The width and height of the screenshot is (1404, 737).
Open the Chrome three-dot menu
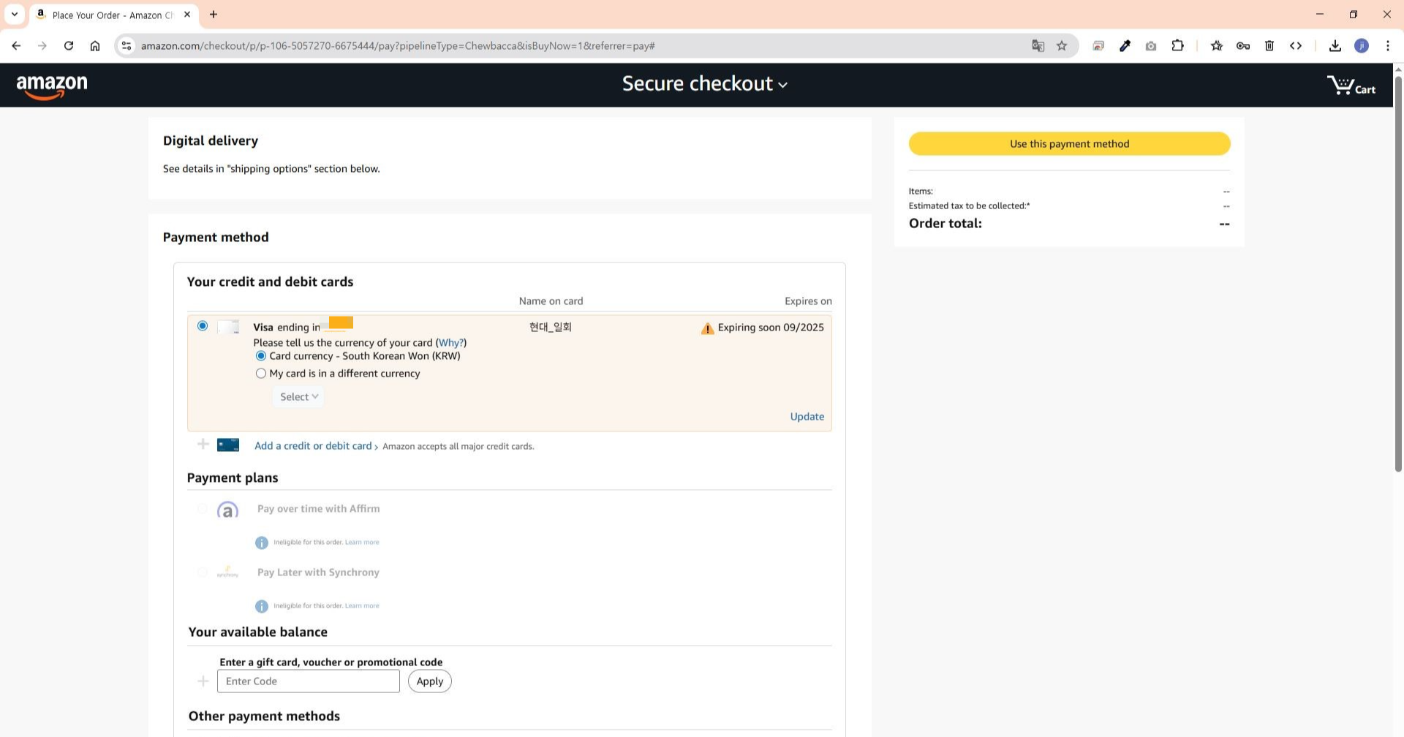1388,45
